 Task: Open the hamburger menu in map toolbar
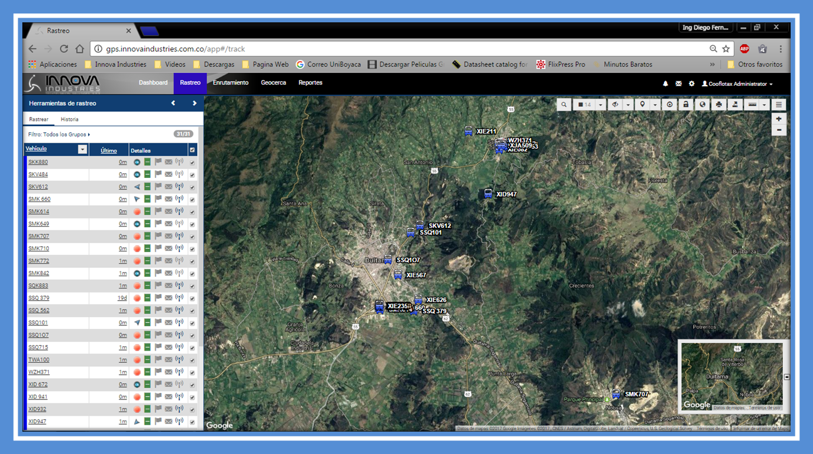click(x=778, y=105)
